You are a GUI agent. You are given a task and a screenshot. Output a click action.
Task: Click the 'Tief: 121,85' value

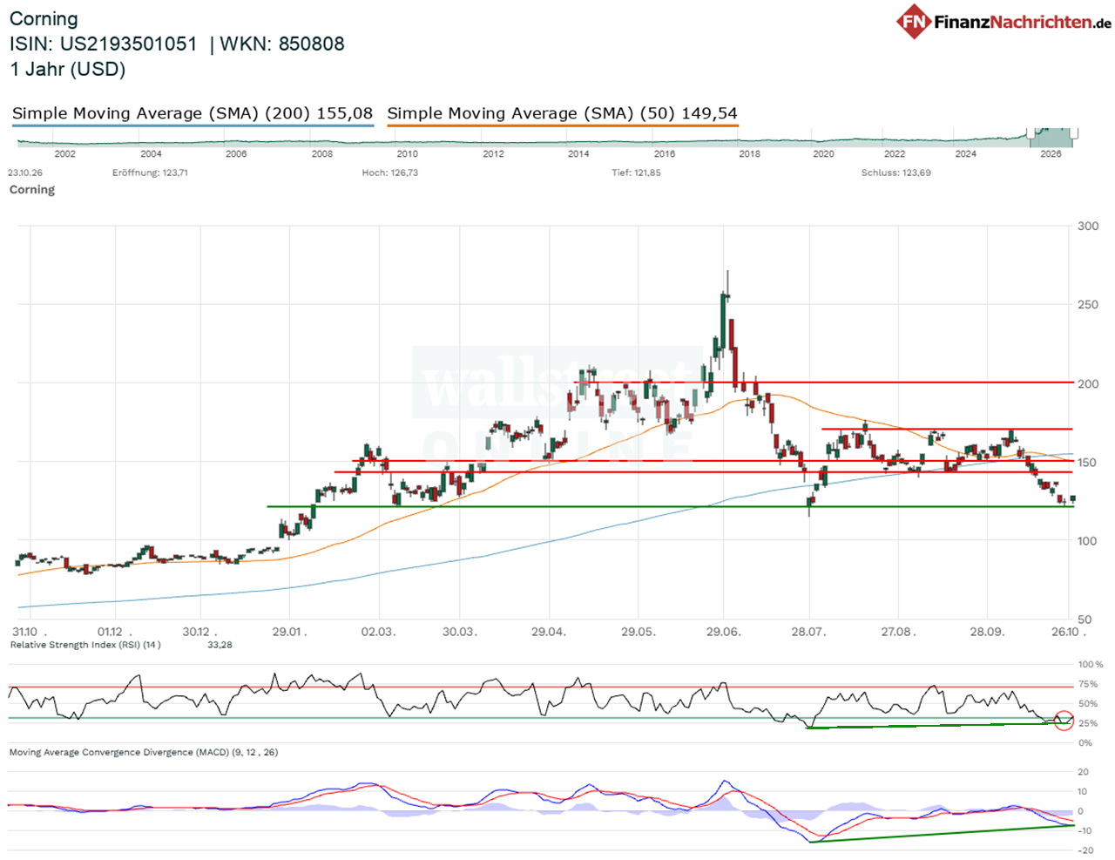[x=636, y=173]
